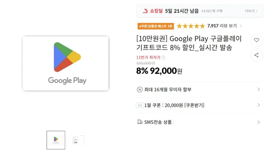
Task: Select the second product thumbnail
Action: coord(75,140)
